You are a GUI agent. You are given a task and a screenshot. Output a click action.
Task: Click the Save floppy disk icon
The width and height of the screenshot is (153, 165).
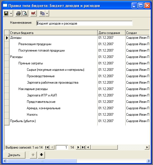click(x=6, y=13)
